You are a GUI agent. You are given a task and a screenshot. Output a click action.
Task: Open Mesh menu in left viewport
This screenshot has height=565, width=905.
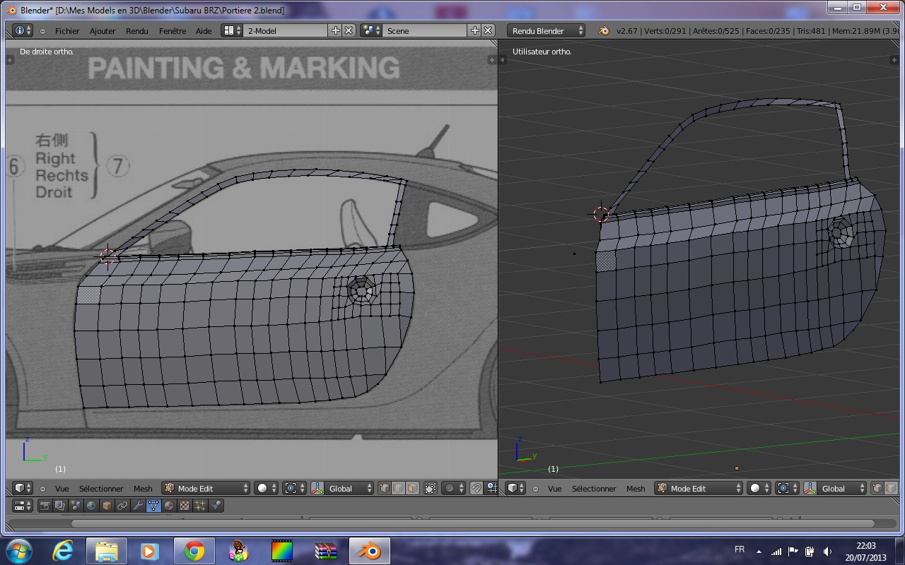coord(143,489)
